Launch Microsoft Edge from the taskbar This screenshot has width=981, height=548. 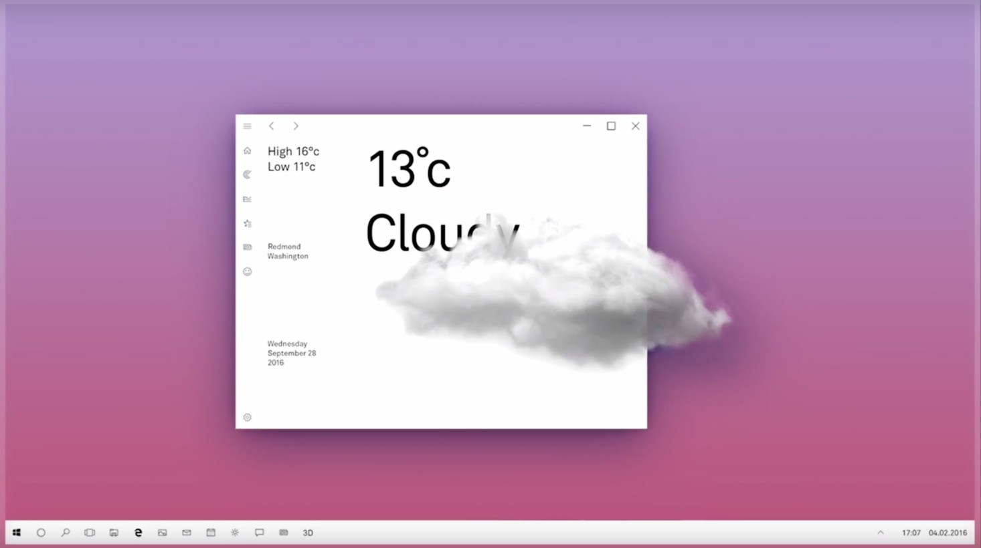click(x=138, y=532)
